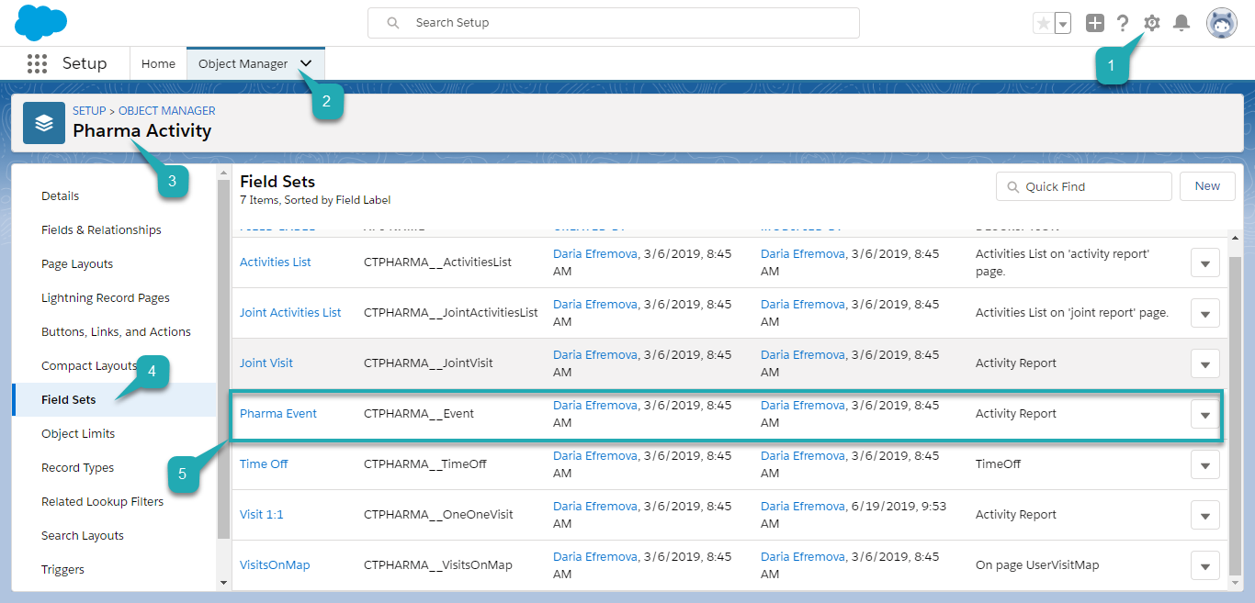Open the Setup gear icon
The image size is (1255, 603).
click(x=1151, y=23)
